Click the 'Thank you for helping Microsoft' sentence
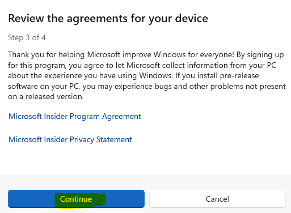Viewport: 291px width, 213px height. coord(121,55)
